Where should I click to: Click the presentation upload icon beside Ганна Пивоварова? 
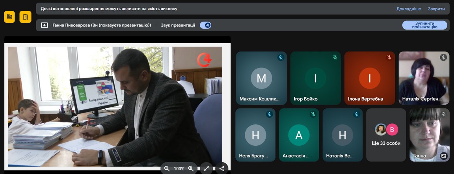pyautogui.click(x=45, y=25)
